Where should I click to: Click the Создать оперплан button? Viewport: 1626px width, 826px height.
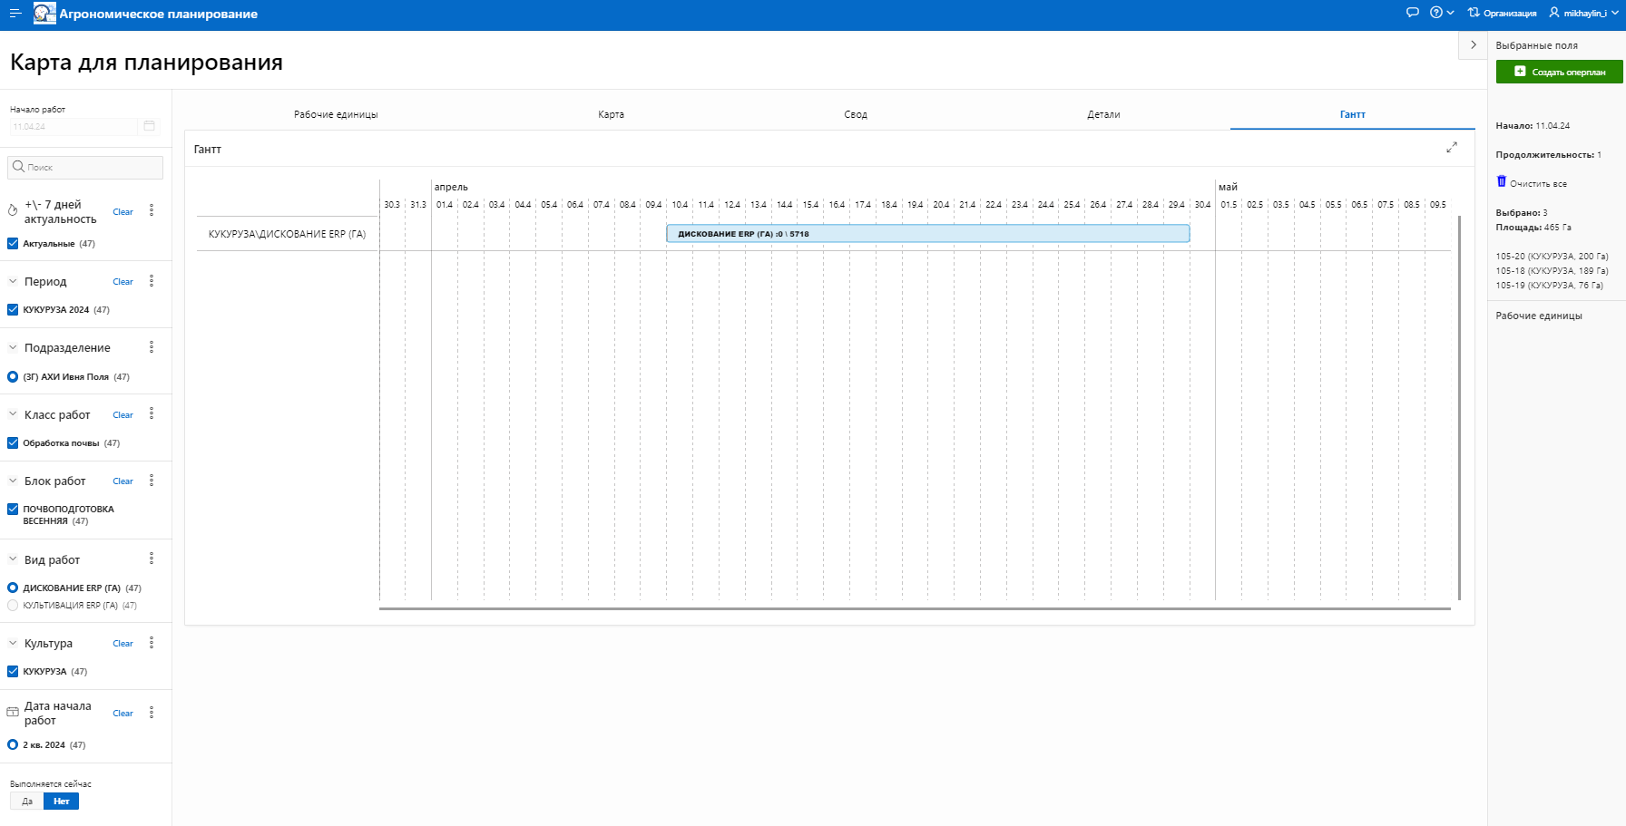[1559, 72]
